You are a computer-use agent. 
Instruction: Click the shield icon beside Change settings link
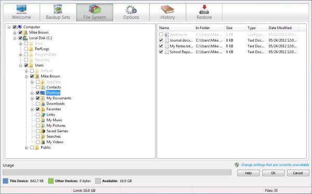237,164
